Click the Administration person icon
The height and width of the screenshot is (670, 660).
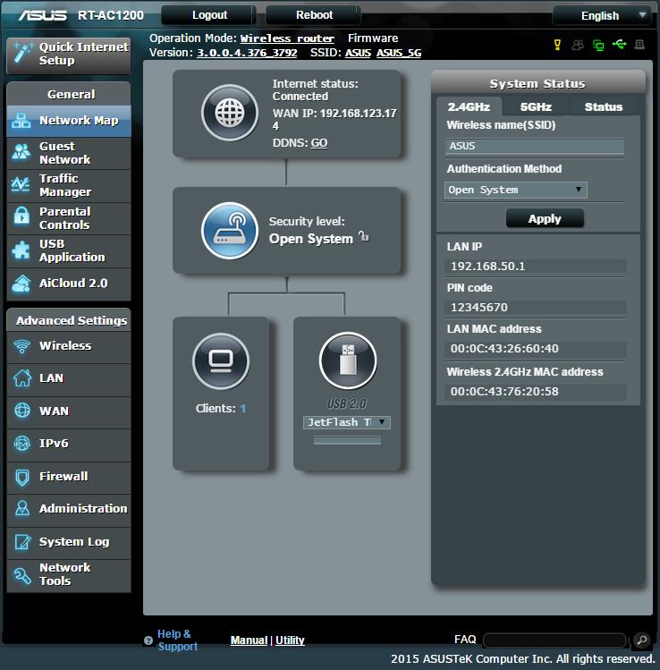pyautogui.click(x=21, y=508)
